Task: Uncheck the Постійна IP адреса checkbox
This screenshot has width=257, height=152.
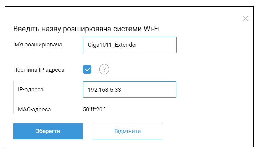Action: (87, 69)
